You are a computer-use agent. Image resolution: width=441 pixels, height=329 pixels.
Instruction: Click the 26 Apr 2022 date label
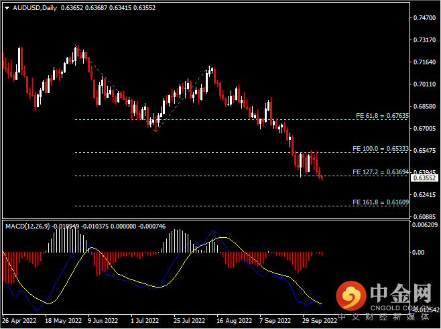tap(19, 320)
